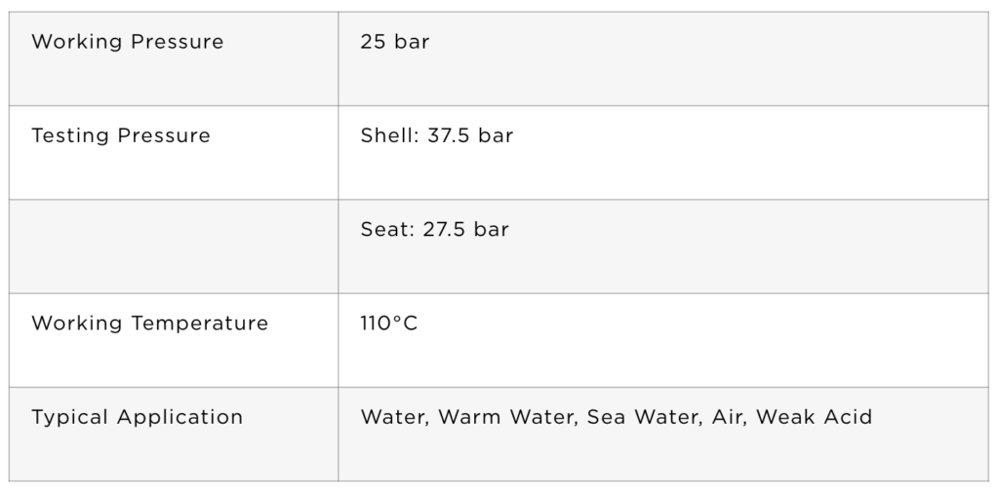The width and height of the screenshot is (999, 493).
Task: Click the empty cell beside Seat value
Action: 174,246
